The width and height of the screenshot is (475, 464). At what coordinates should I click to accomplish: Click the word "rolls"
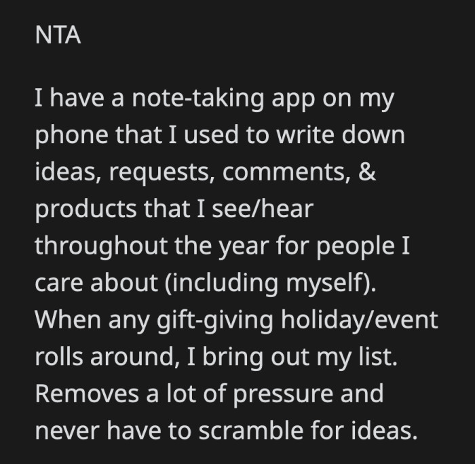pos(57,356)
